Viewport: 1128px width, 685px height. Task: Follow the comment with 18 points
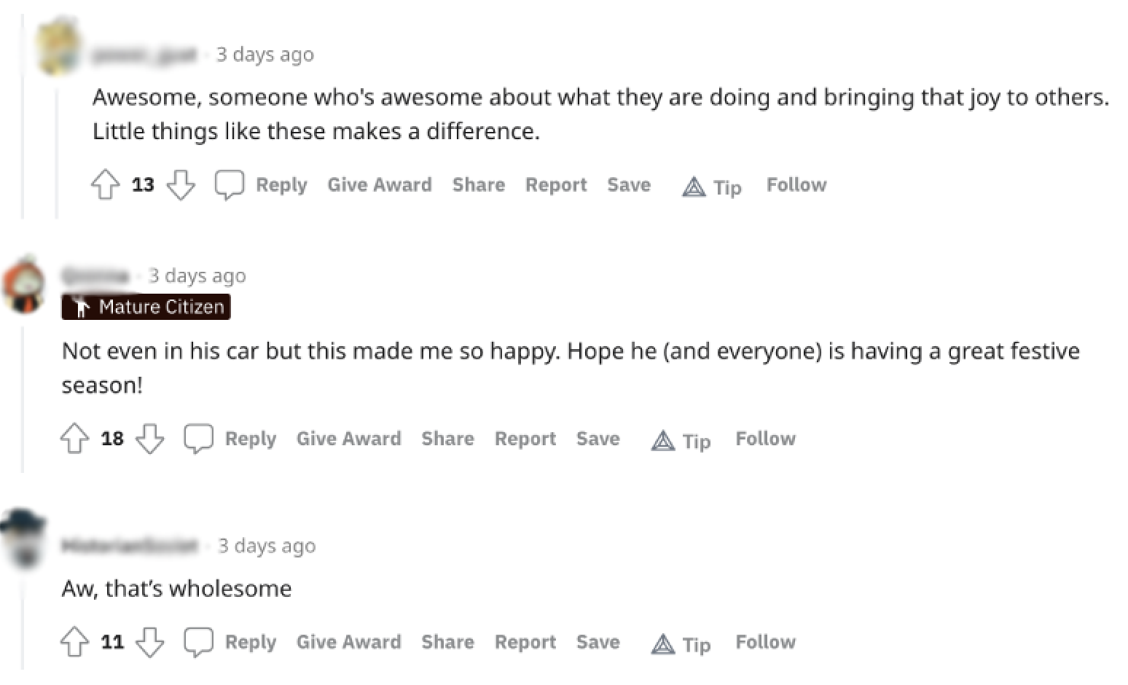(x=766, y=439)
